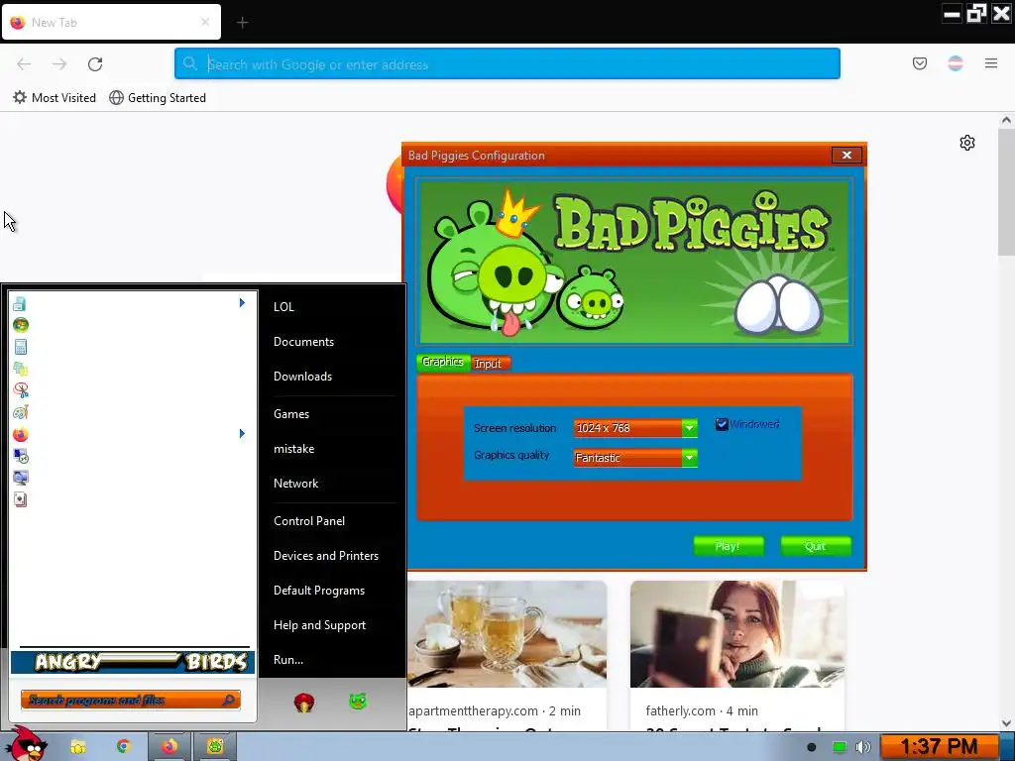Screen dimensions: 1015x761
Task: Reload the page in Firefox
Action: click(x=95, y=63)
